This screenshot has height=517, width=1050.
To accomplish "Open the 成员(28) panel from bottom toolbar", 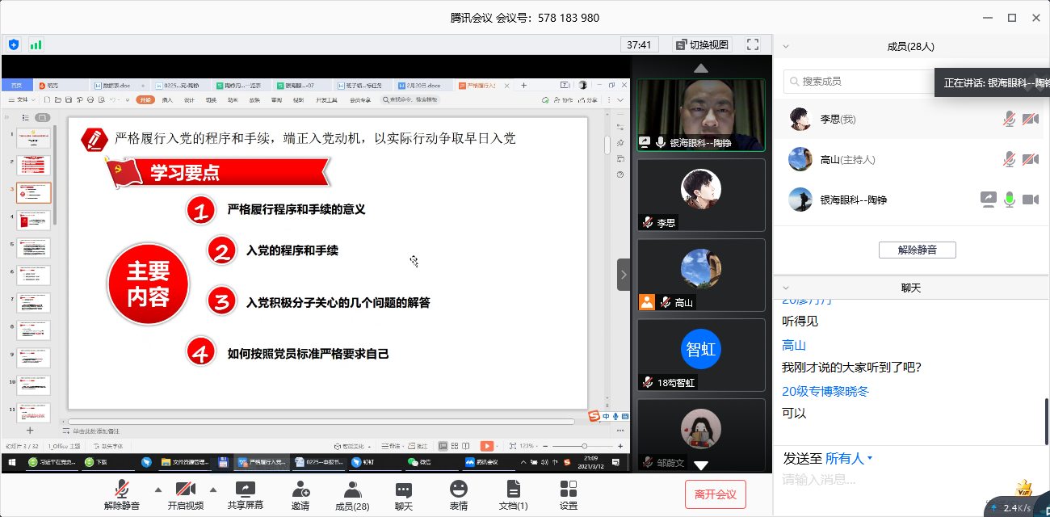I will click(352, 494).
